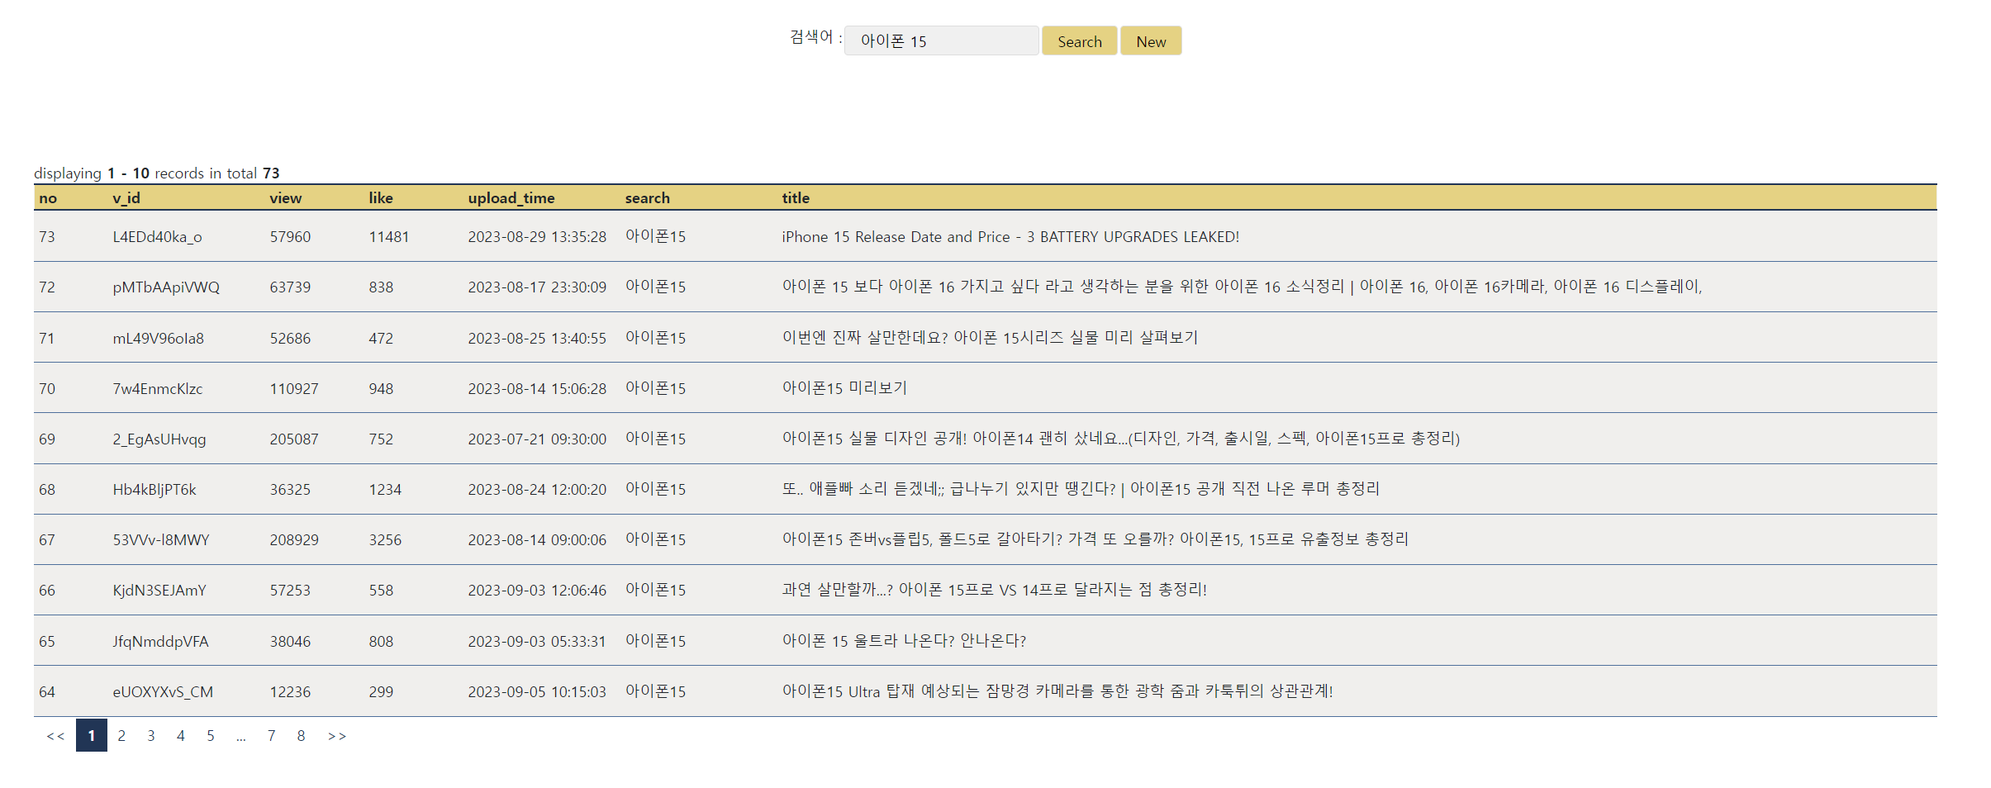The width and height of the screenshot is (1991, 788).
Task: Click upload time 2023-08-29 13:35:28
Action: coord(537,237)
